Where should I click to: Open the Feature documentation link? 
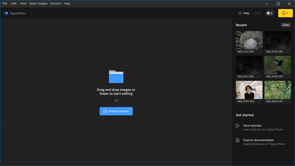coord(258,140)
